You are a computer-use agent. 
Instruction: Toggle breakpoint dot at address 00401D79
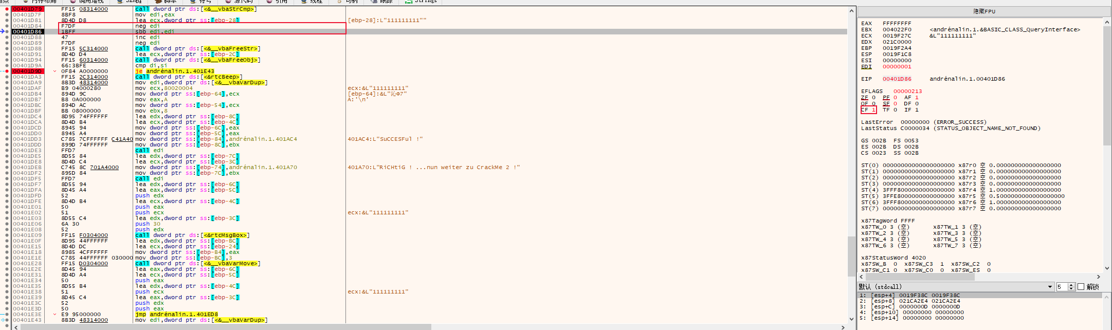pyautogui.click(x=7, y=9)
